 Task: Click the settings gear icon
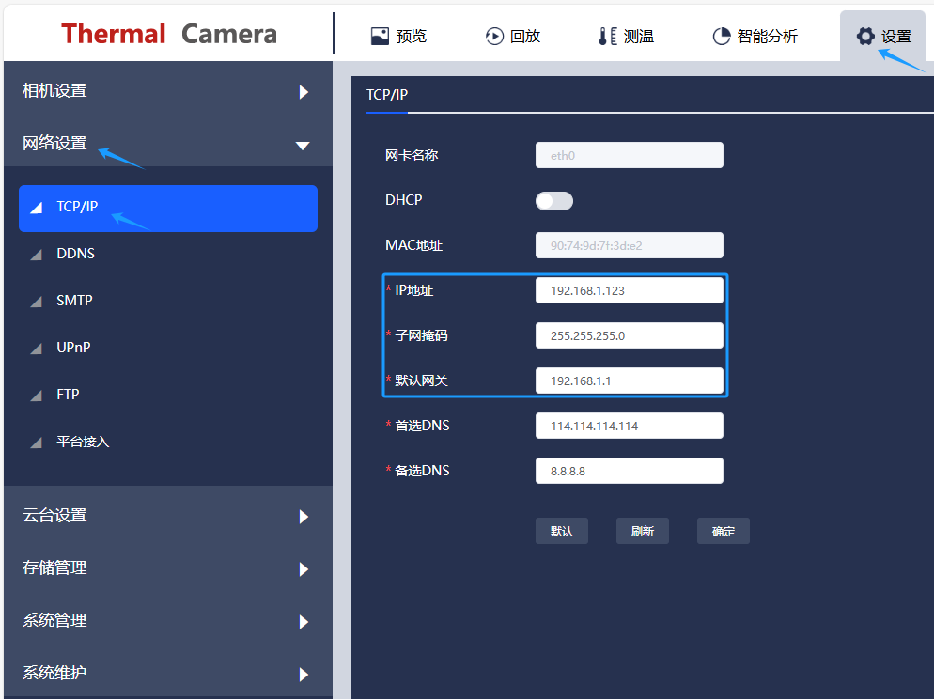tap(864, 36)
